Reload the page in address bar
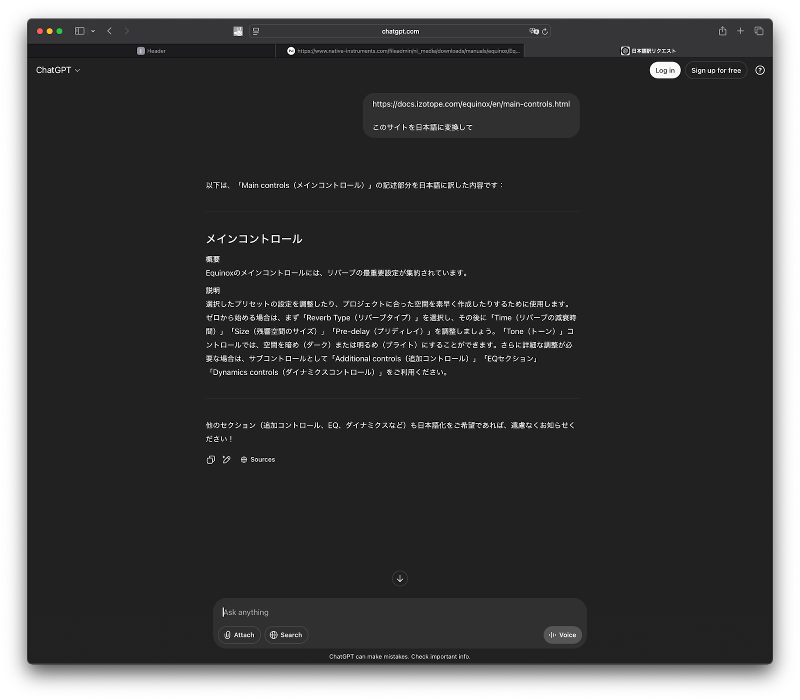 545,31
